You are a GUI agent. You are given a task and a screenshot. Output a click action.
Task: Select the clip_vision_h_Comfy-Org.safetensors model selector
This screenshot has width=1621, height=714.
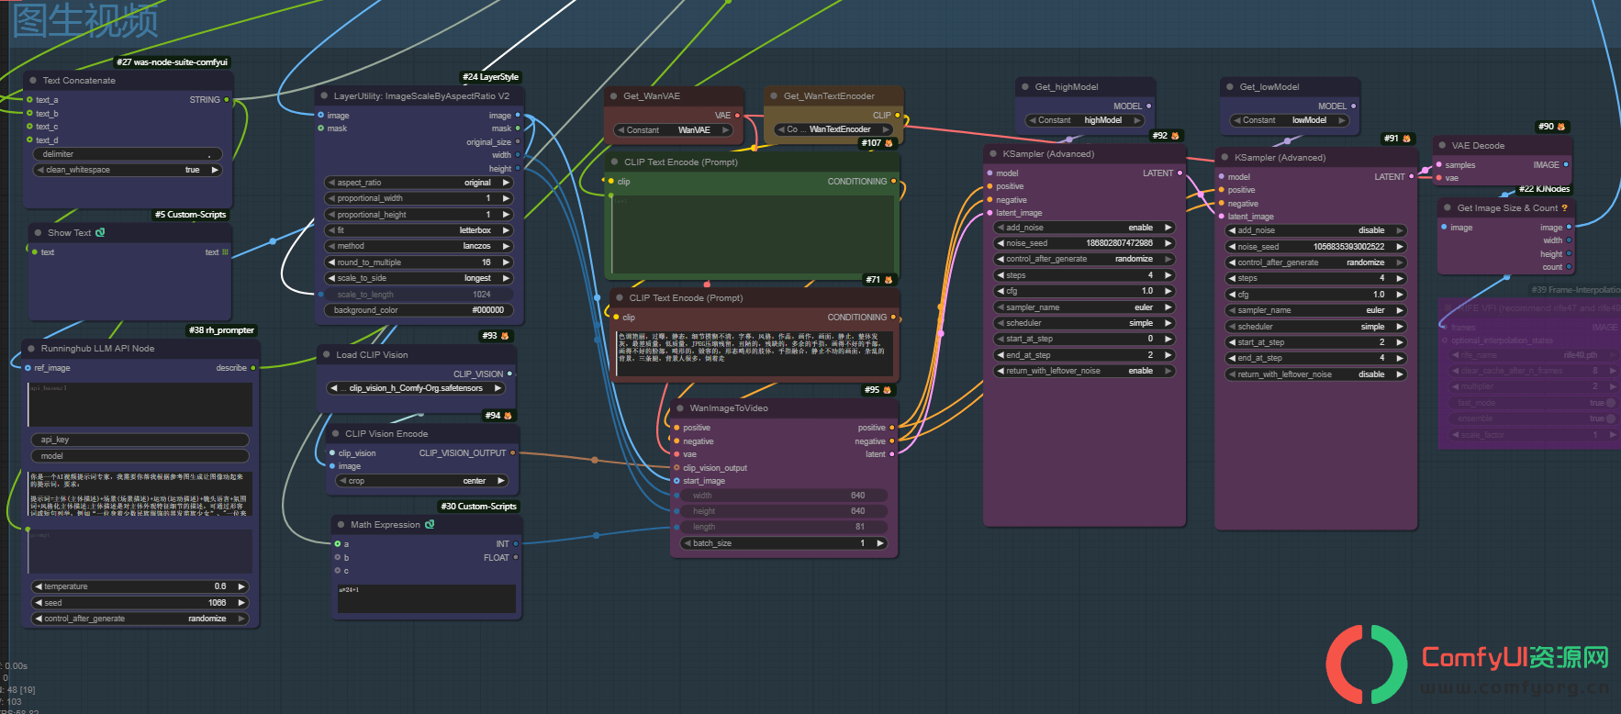pos(416,388)
